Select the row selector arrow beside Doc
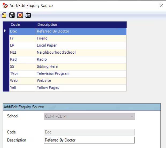This screenshot has width=166, height=148. (x=5, y=31)
